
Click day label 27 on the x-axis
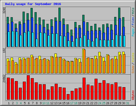pyautogui.click(x=112, y=103)
